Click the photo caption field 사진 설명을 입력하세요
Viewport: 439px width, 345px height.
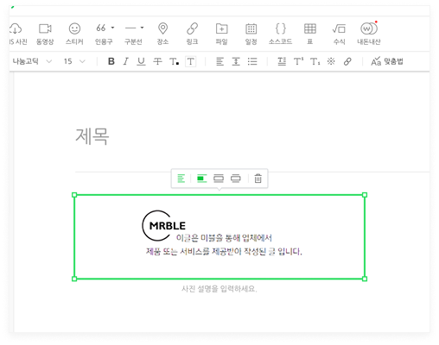click(x=219, y=289)
